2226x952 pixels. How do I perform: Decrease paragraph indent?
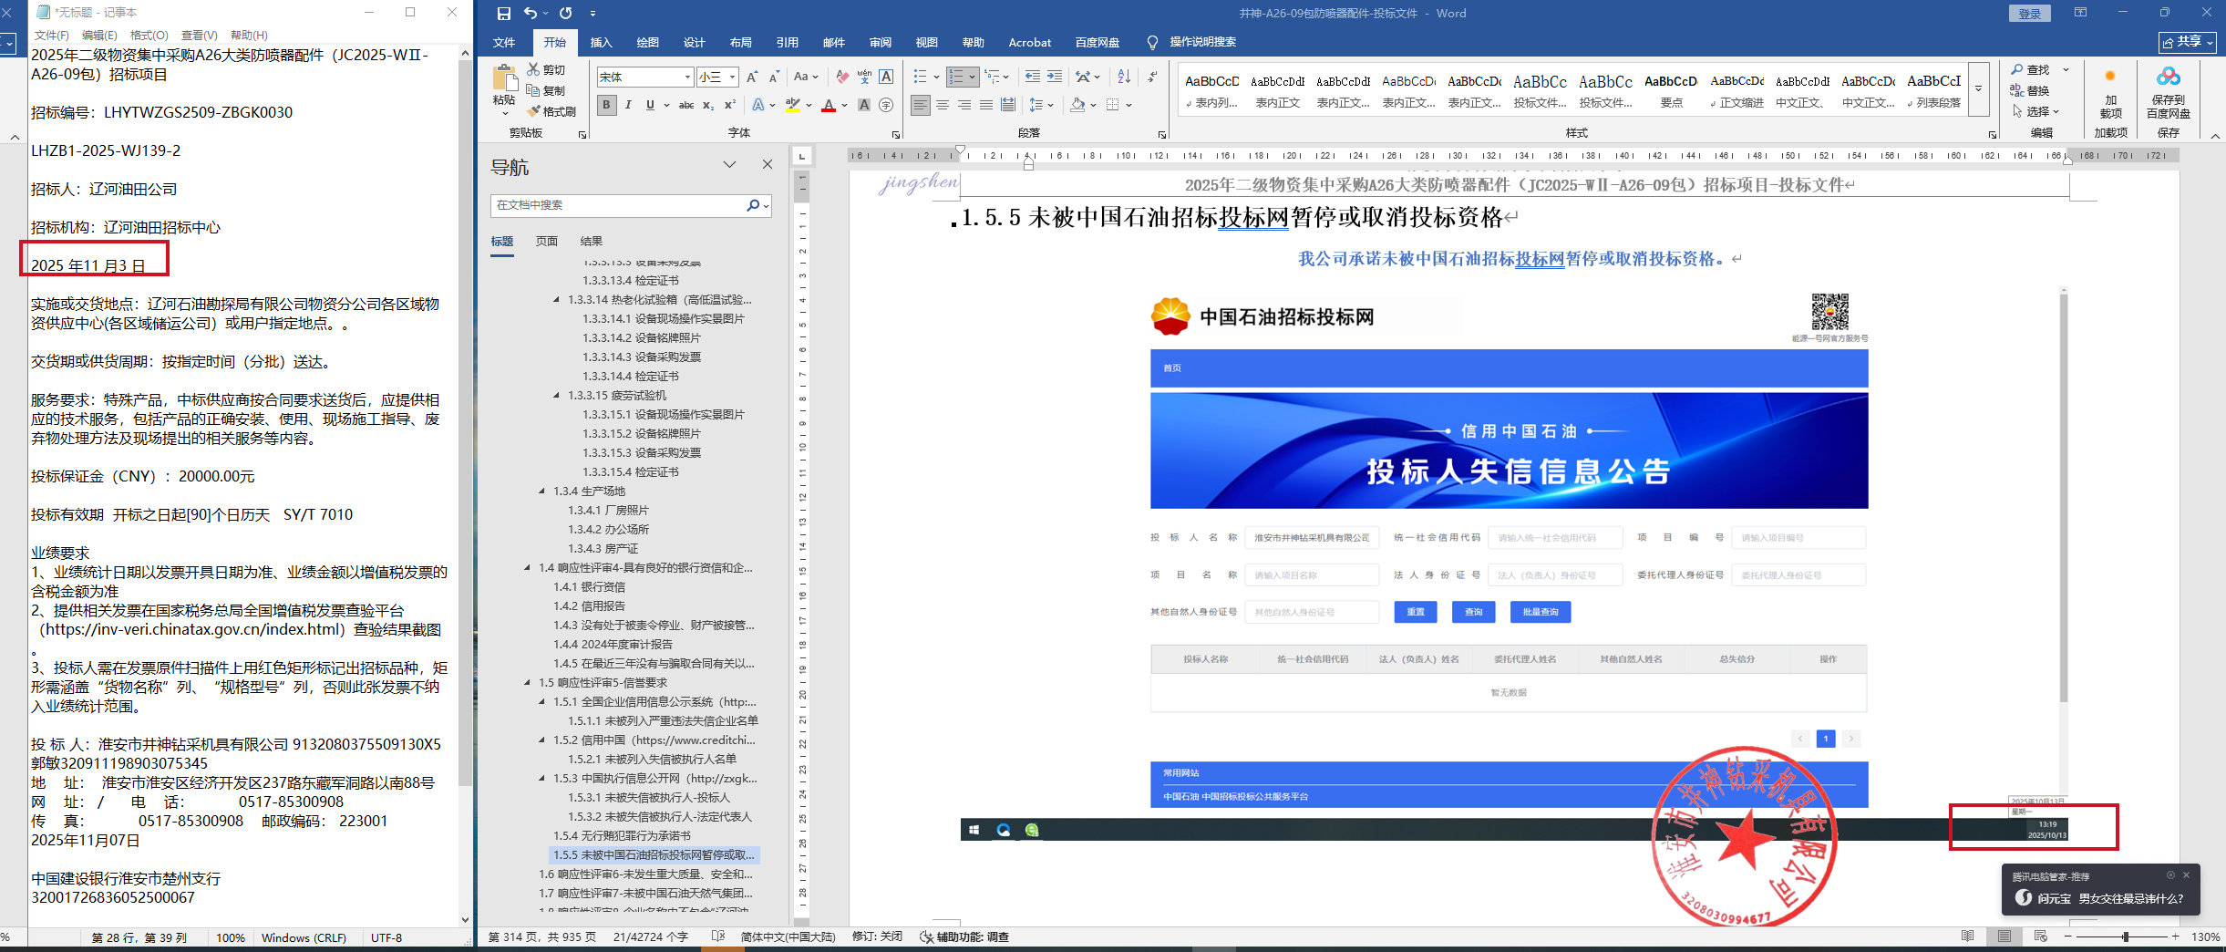pos(1033,78)
